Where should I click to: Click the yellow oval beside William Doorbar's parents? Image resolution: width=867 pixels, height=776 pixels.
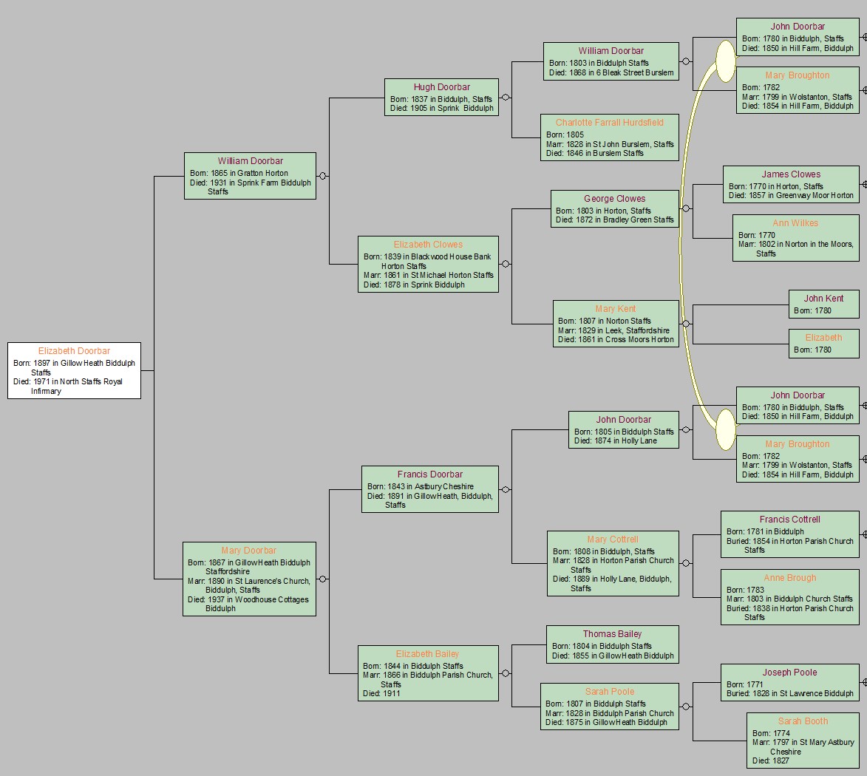(x=726, y=61)
